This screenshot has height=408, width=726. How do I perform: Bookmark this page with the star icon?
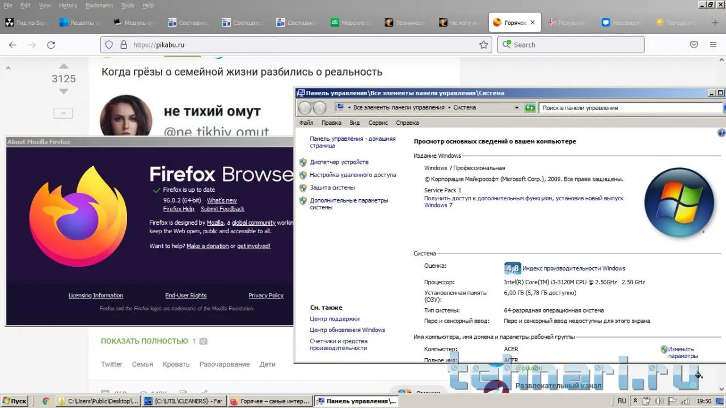tap(484, 45)
